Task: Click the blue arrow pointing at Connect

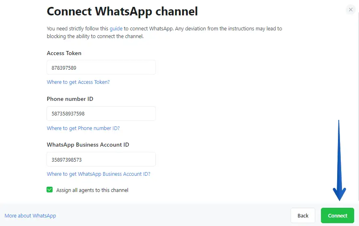Action: click(339, 162)
